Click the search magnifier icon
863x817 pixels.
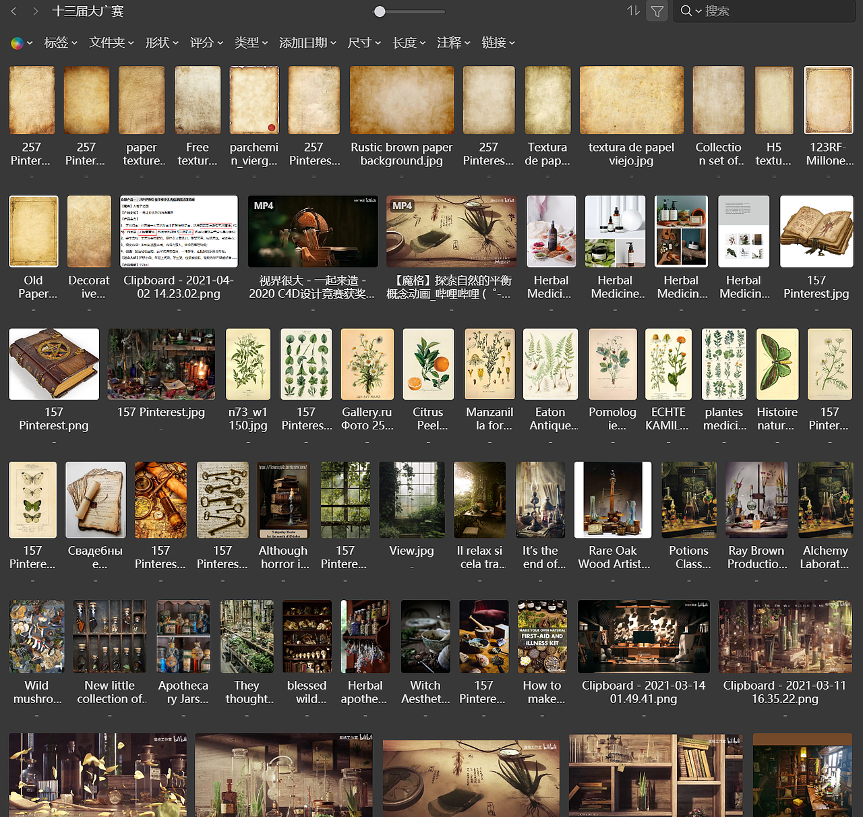686,11
